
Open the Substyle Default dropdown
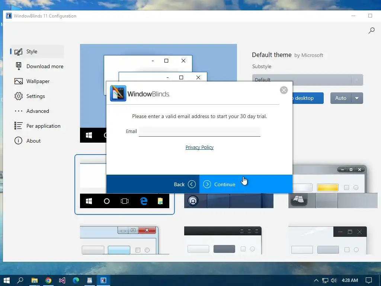tap(308, 80)
